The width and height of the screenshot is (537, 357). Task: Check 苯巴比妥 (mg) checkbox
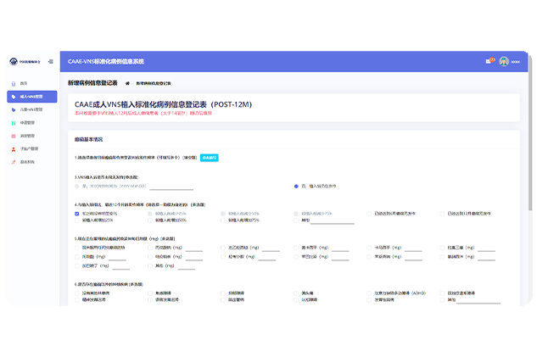coord(296,257)
